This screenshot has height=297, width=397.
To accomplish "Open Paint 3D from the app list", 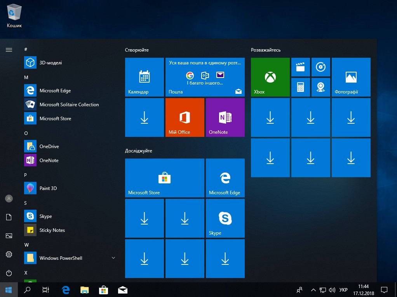I will coord(48,188).
